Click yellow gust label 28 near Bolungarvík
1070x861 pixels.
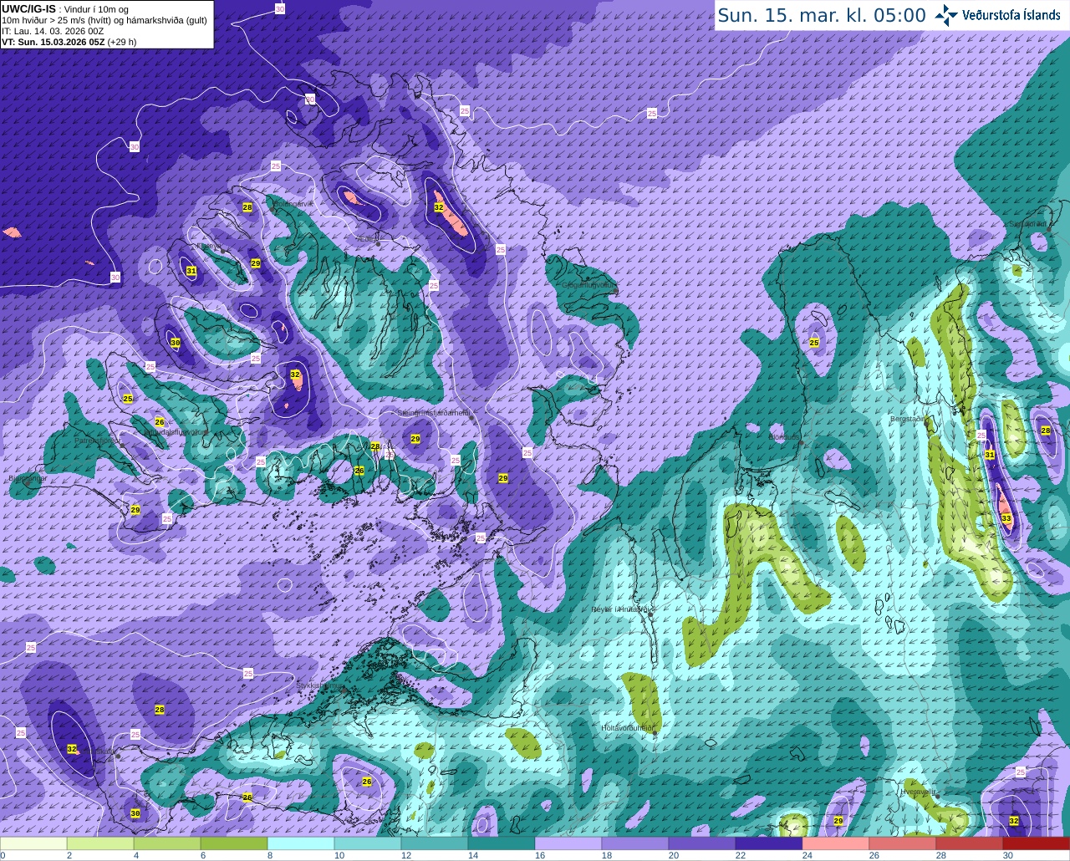point(247,207)
